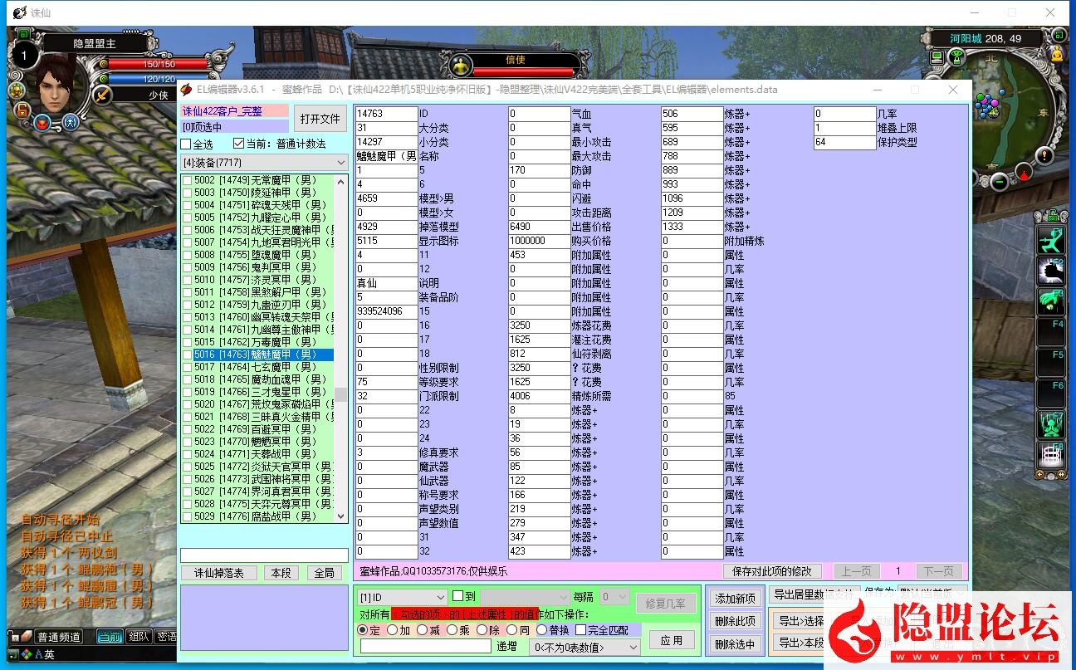This screenshot has width=1076, height=670.
Task: Tick the 全选 select-all checkbox
Action: click(187, 144)
